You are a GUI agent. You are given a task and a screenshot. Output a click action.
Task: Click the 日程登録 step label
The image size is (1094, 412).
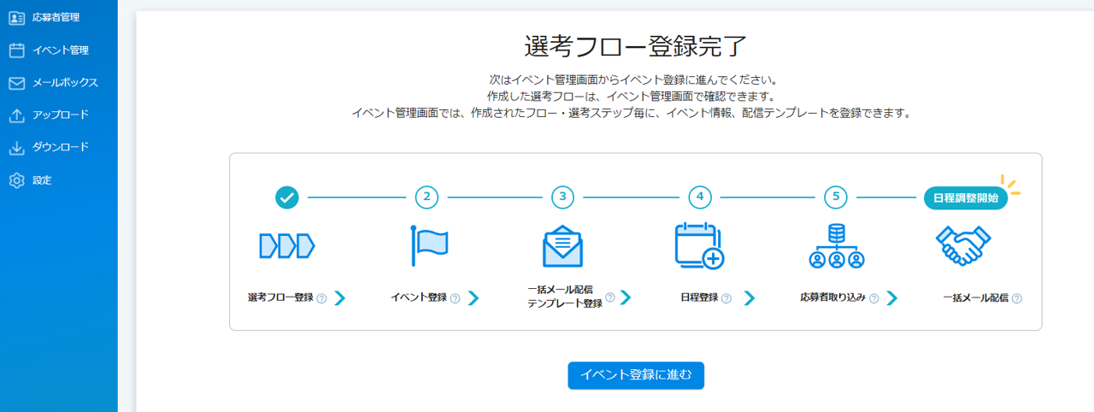coord(699,298)
